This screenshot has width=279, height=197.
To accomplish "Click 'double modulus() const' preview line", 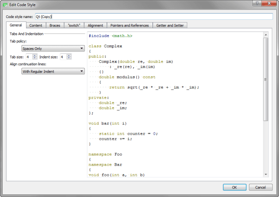I will tap(127, 77).
